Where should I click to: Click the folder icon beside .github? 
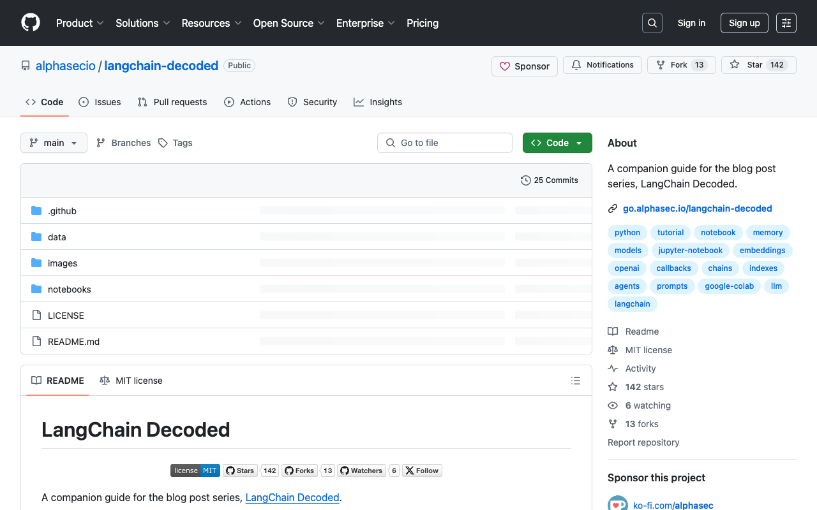(x=36, y=211)
